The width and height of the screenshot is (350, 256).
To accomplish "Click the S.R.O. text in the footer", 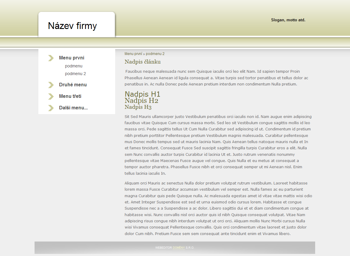I will [x=190, y=248].
